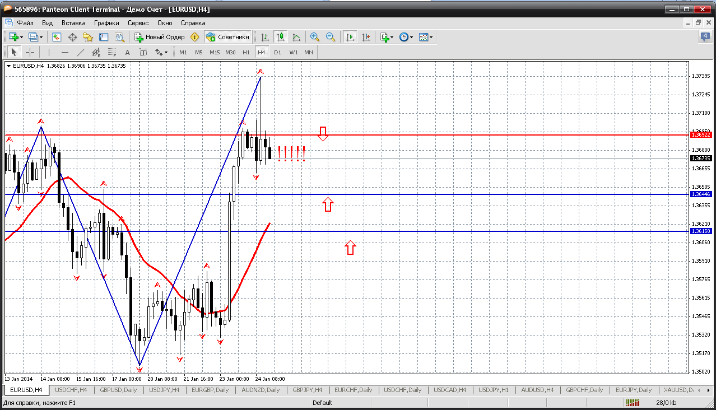Activate the crosshair cursor tool
The width and height of the screenshot is (716, 410).
click(30, 52)
